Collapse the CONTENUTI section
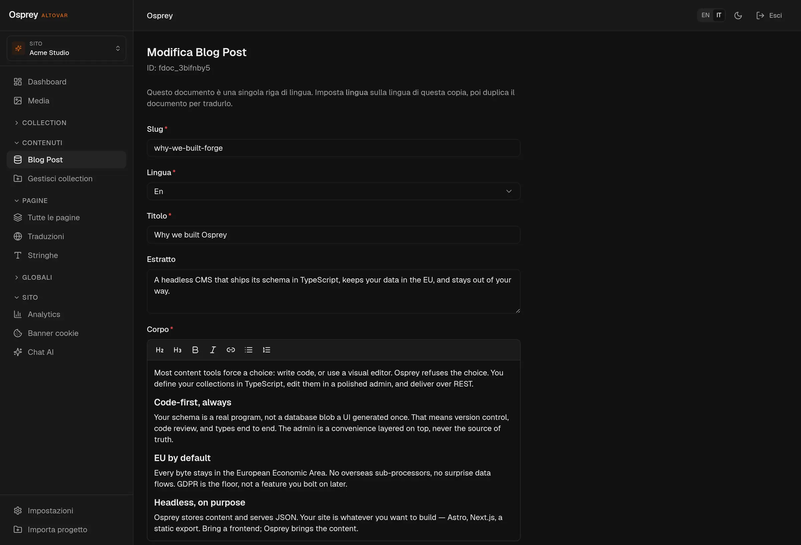801x545 pixels. click(x=39, y=143)
